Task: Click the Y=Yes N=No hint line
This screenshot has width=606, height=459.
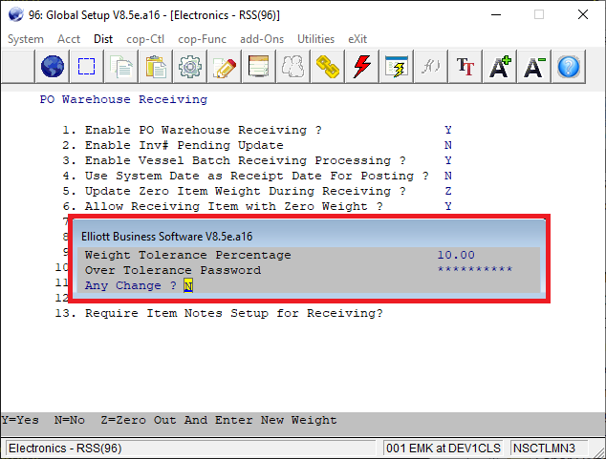Action: pyautogui.click(x=169, y=420)
